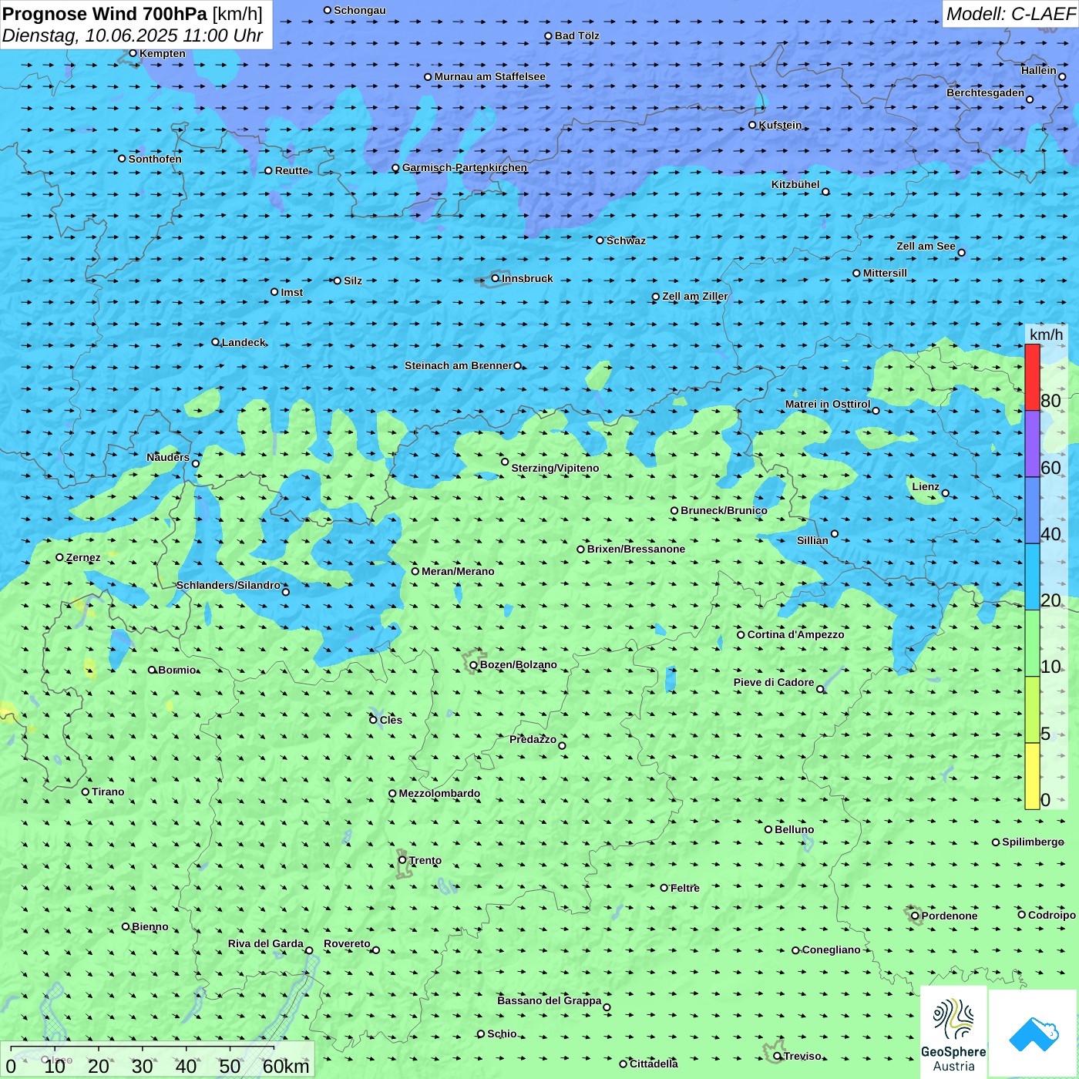Click the Nauders label
This screenshot has width=1079, height=1079.
tap(168, 457)
